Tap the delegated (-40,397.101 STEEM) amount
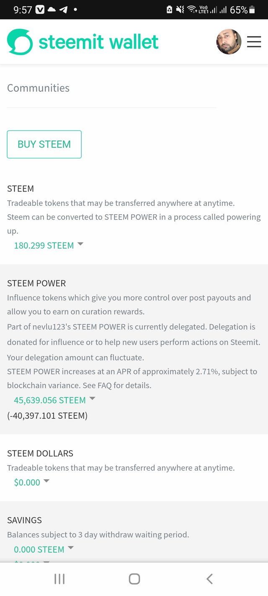 tap(47, 416)
